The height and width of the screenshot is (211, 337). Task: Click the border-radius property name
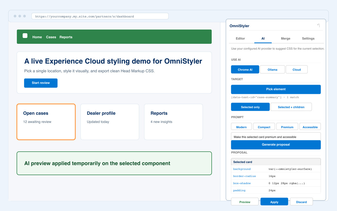(x=245, y=176)
